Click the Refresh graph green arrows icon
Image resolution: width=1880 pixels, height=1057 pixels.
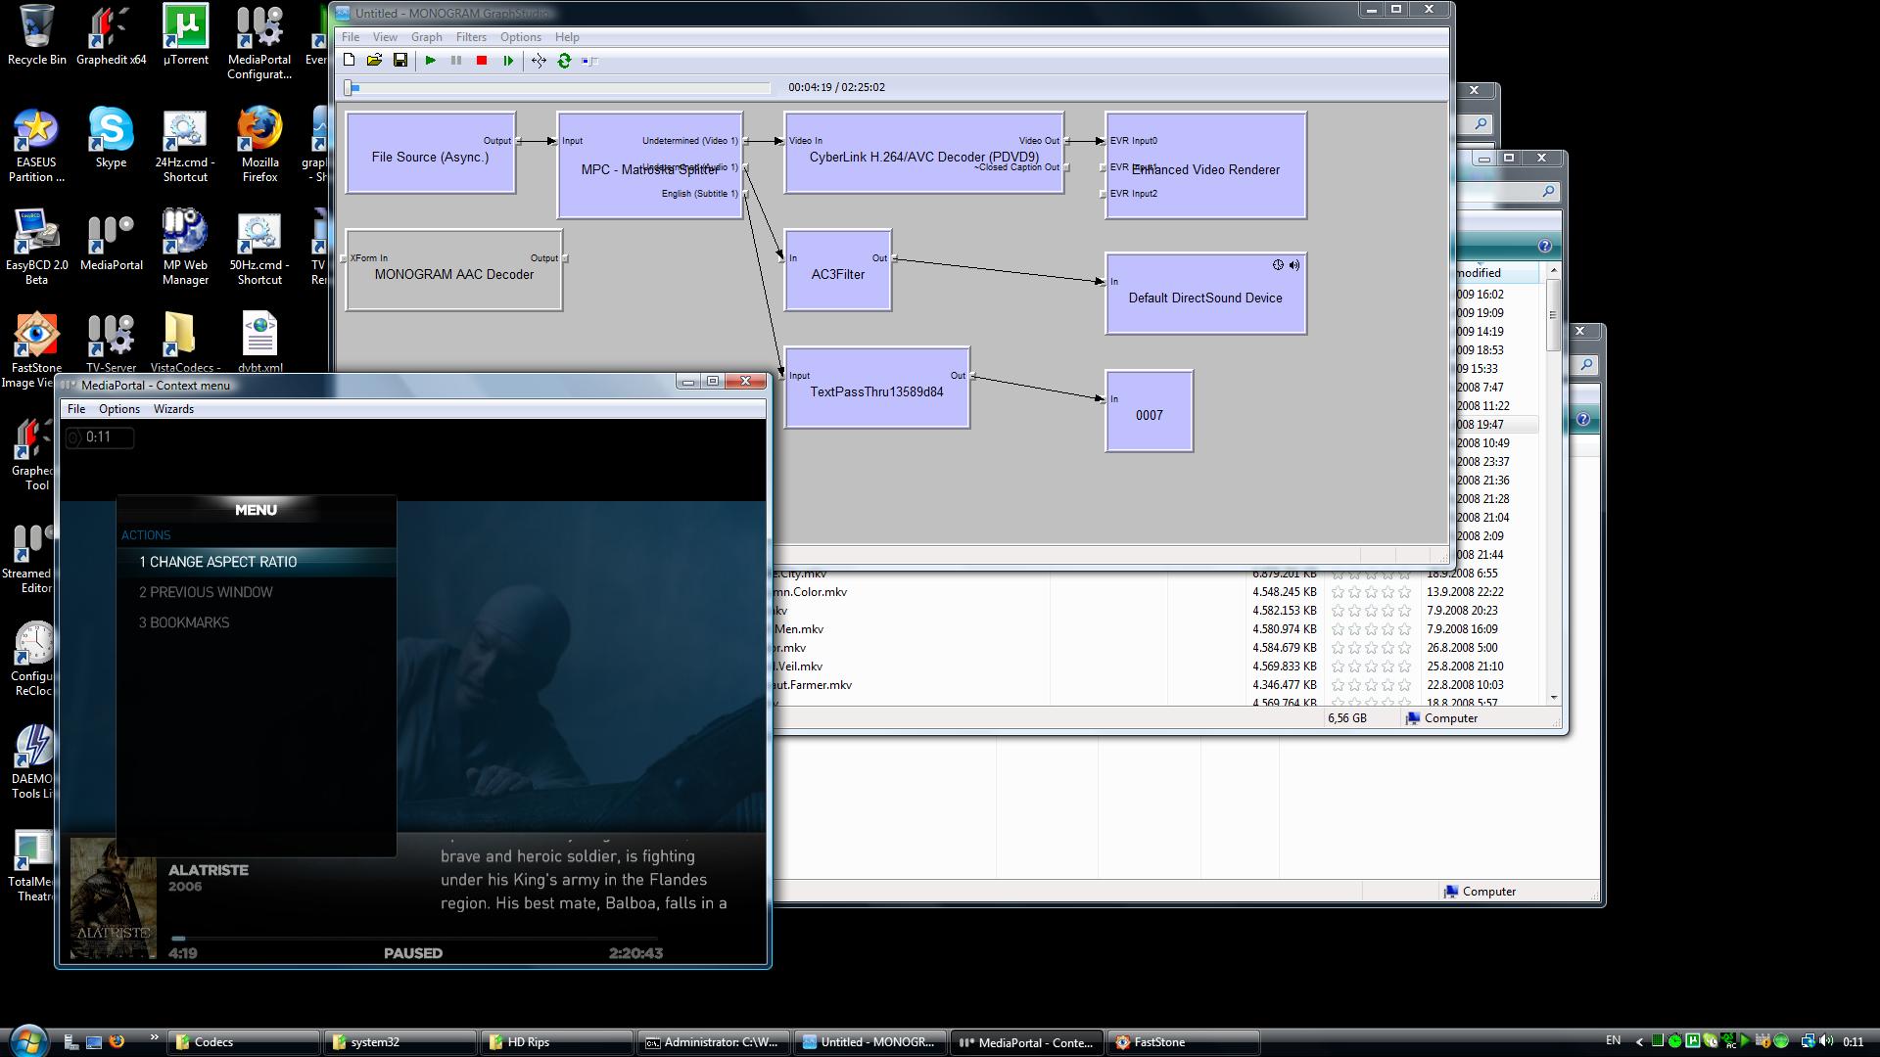pos(564,61)
